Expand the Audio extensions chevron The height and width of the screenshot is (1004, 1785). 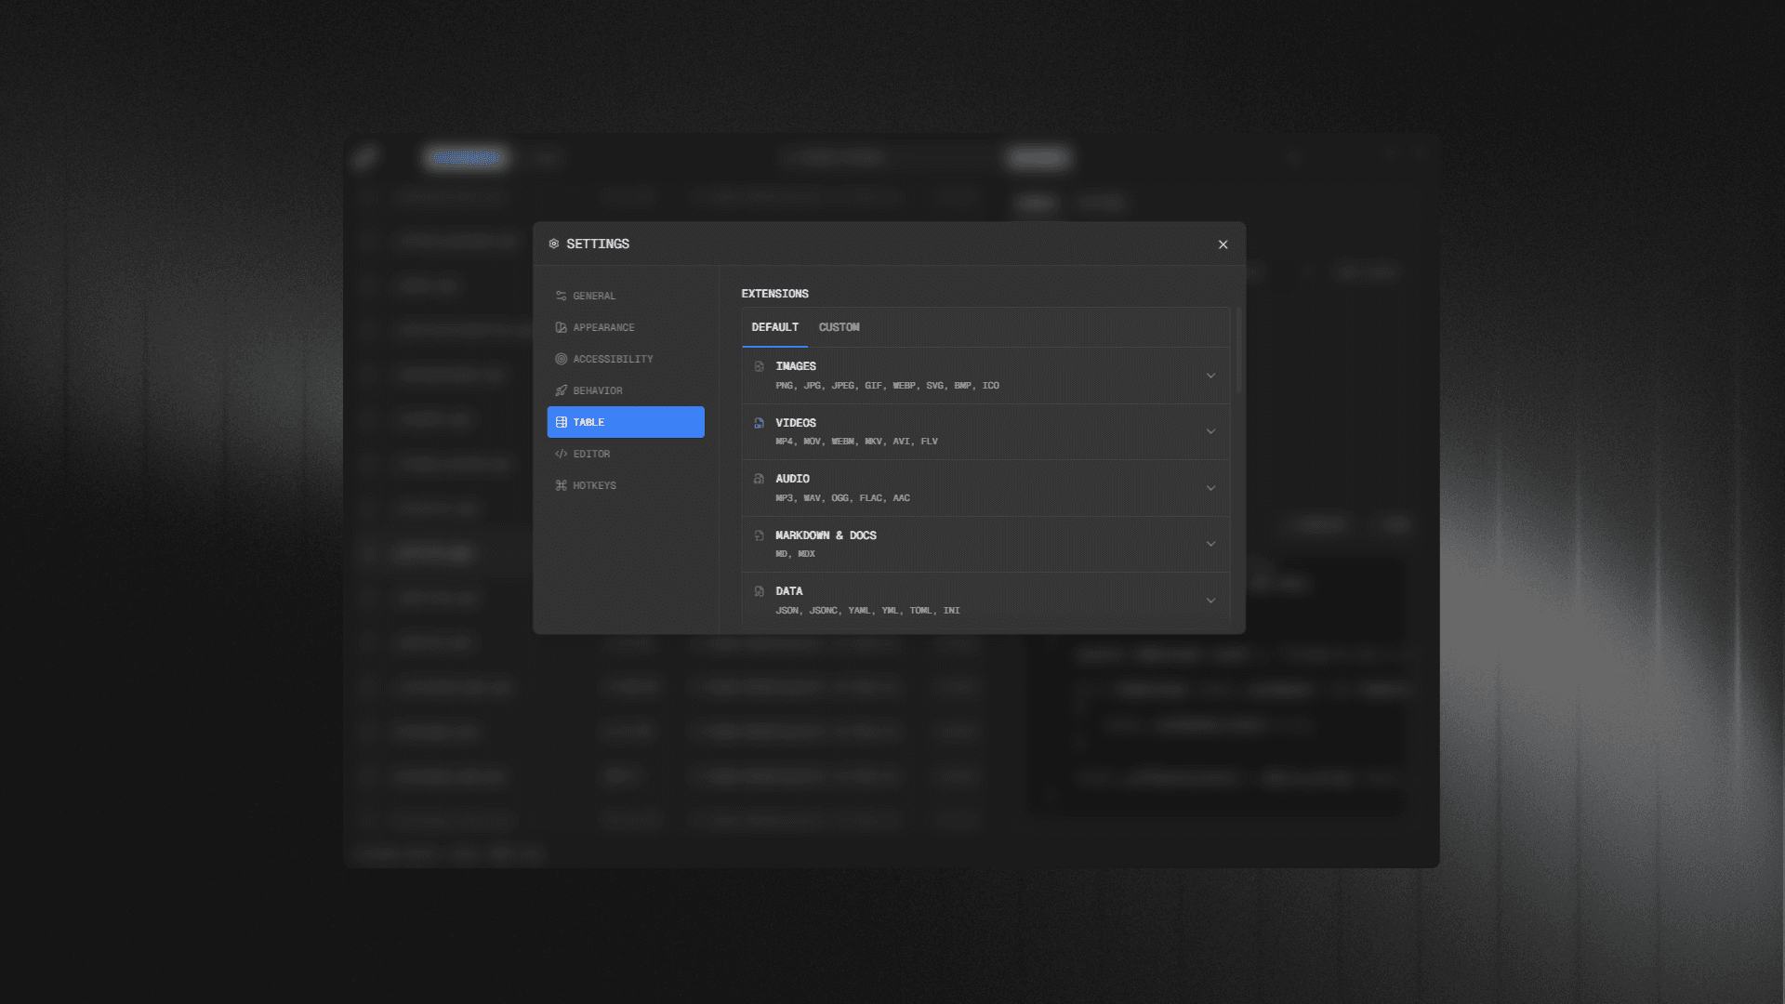point(1210,488)
